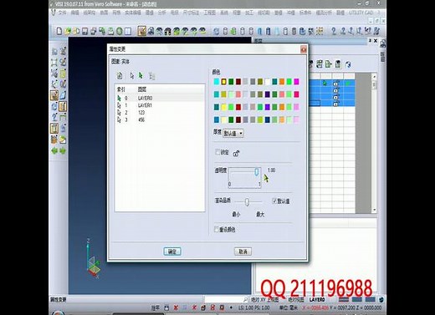The image size is (435, 315).
Task: Open the 编辑 Edit menu
Action: point(74,13)
